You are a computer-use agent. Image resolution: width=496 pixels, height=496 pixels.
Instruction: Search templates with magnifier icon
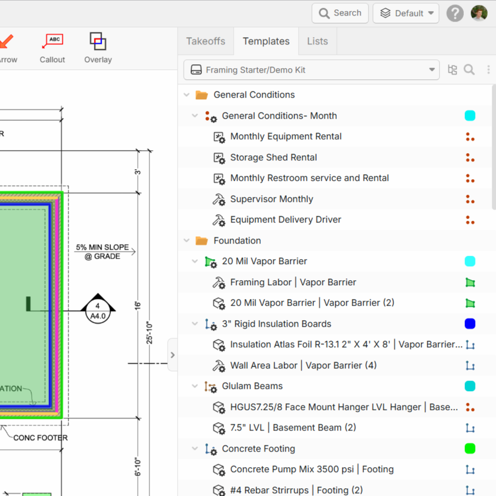tap(469, 70)
